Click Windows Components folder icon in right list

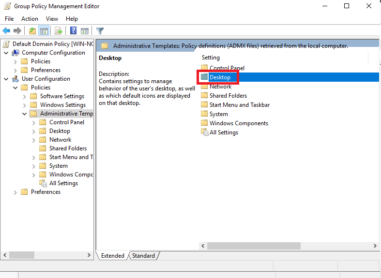[204, 123]
